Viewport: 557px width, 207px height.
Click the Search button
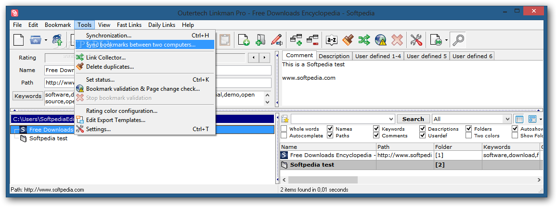(413, 119)
